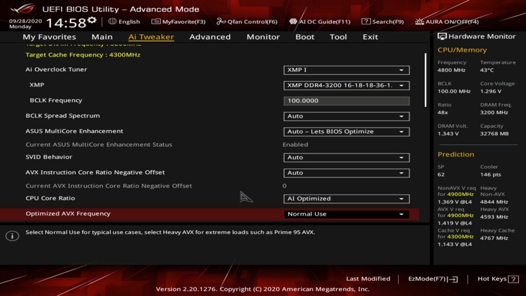This screenshot has width=526, height=296.
Task: Open MyFavorite(F3) menu
Action: [178, 22]
